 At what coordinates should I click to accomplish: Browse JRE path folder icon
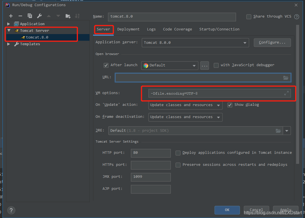pyautogui.click(x=278, y=131)
